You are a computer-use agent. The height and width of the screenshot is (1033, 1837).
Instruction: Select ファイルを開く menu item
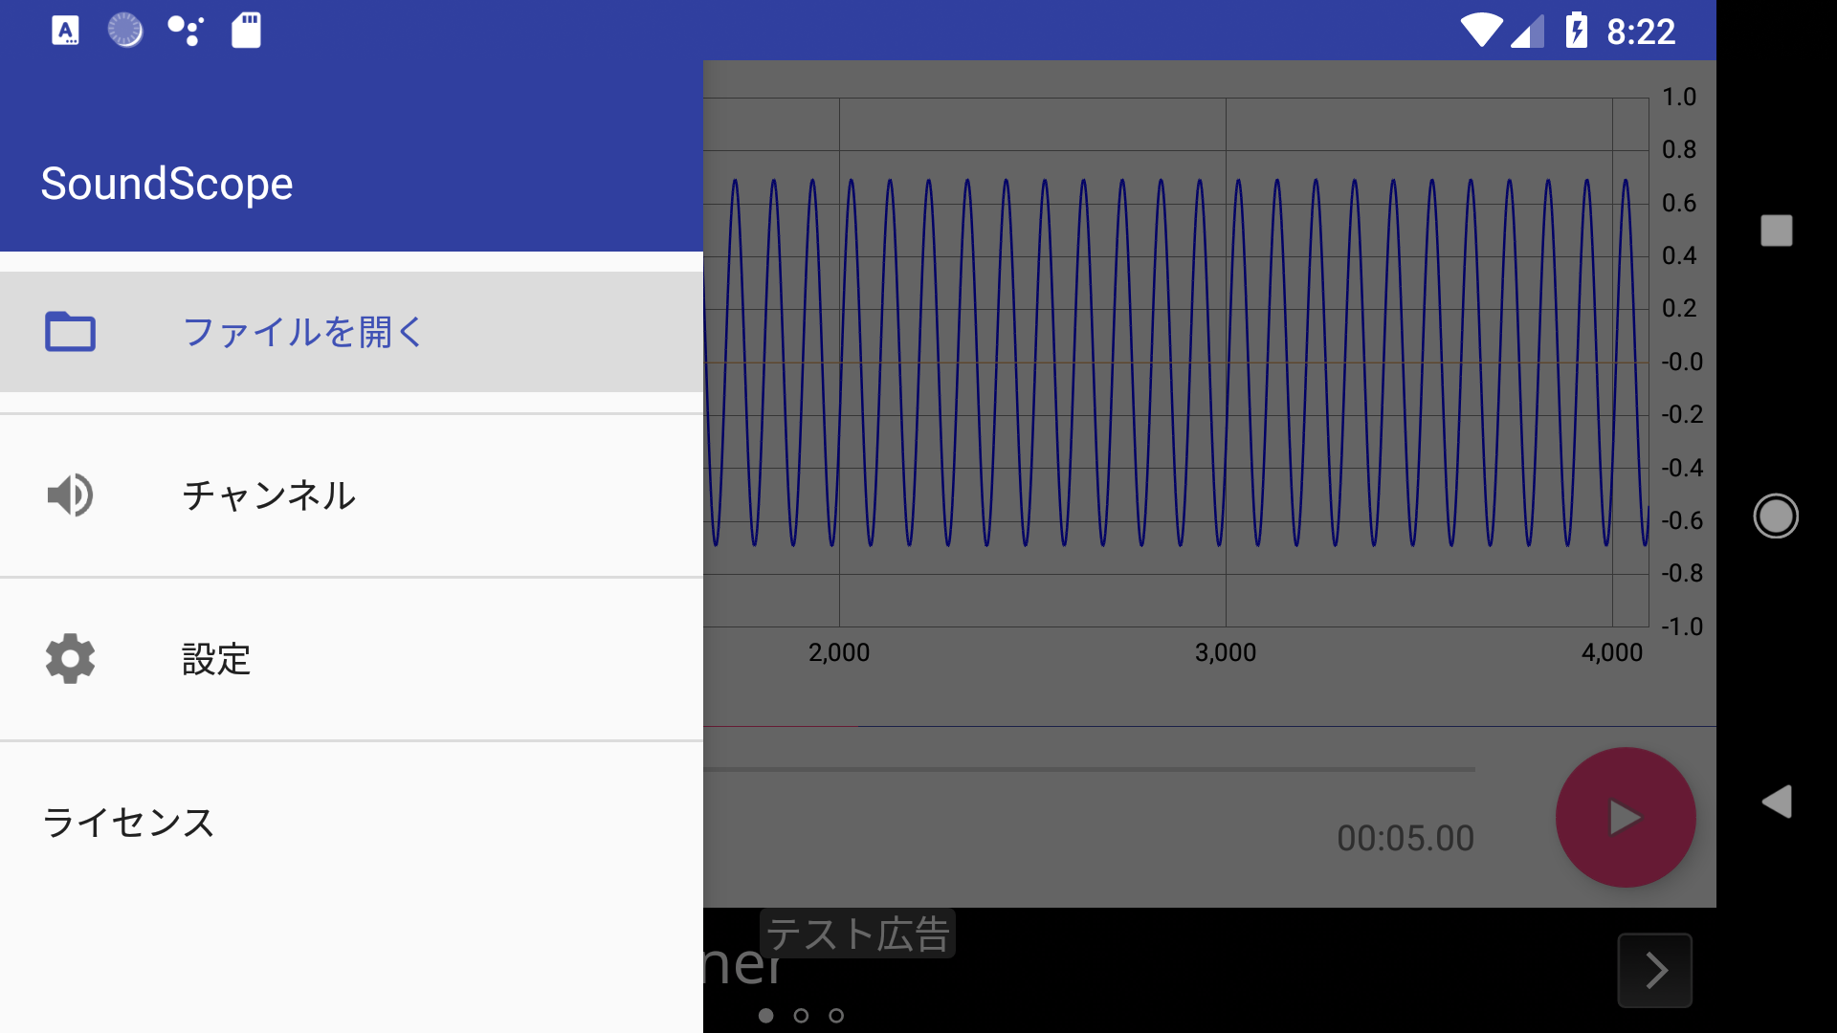(x=302, y=332)
